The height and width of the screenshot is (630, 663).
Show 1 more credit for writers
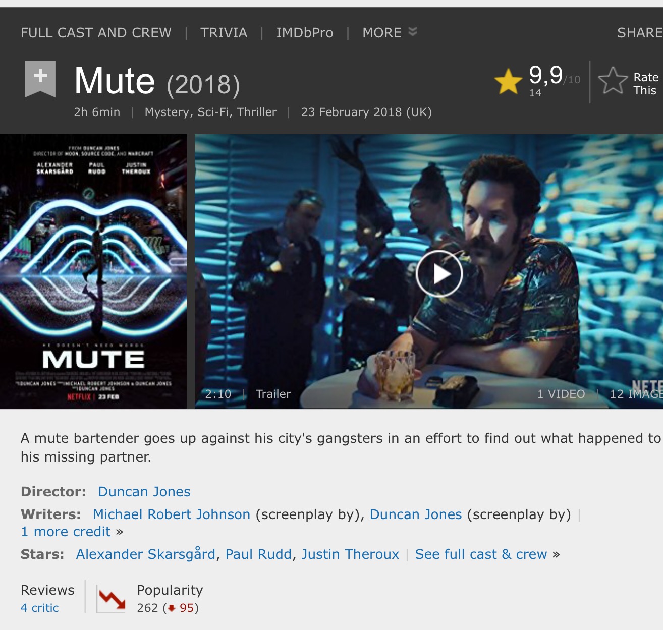(66, 532)
